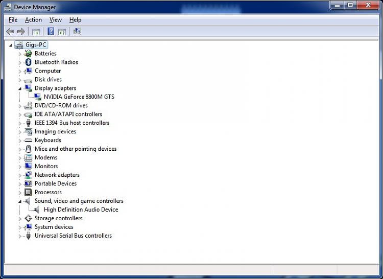
Task: Select the Imaging devices label
Action: click(55, 131)
